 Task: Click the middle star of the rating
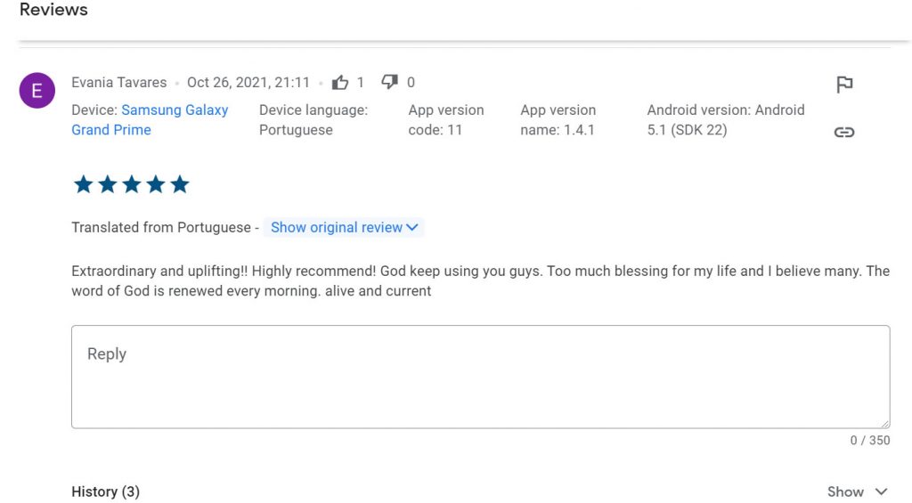132,184
